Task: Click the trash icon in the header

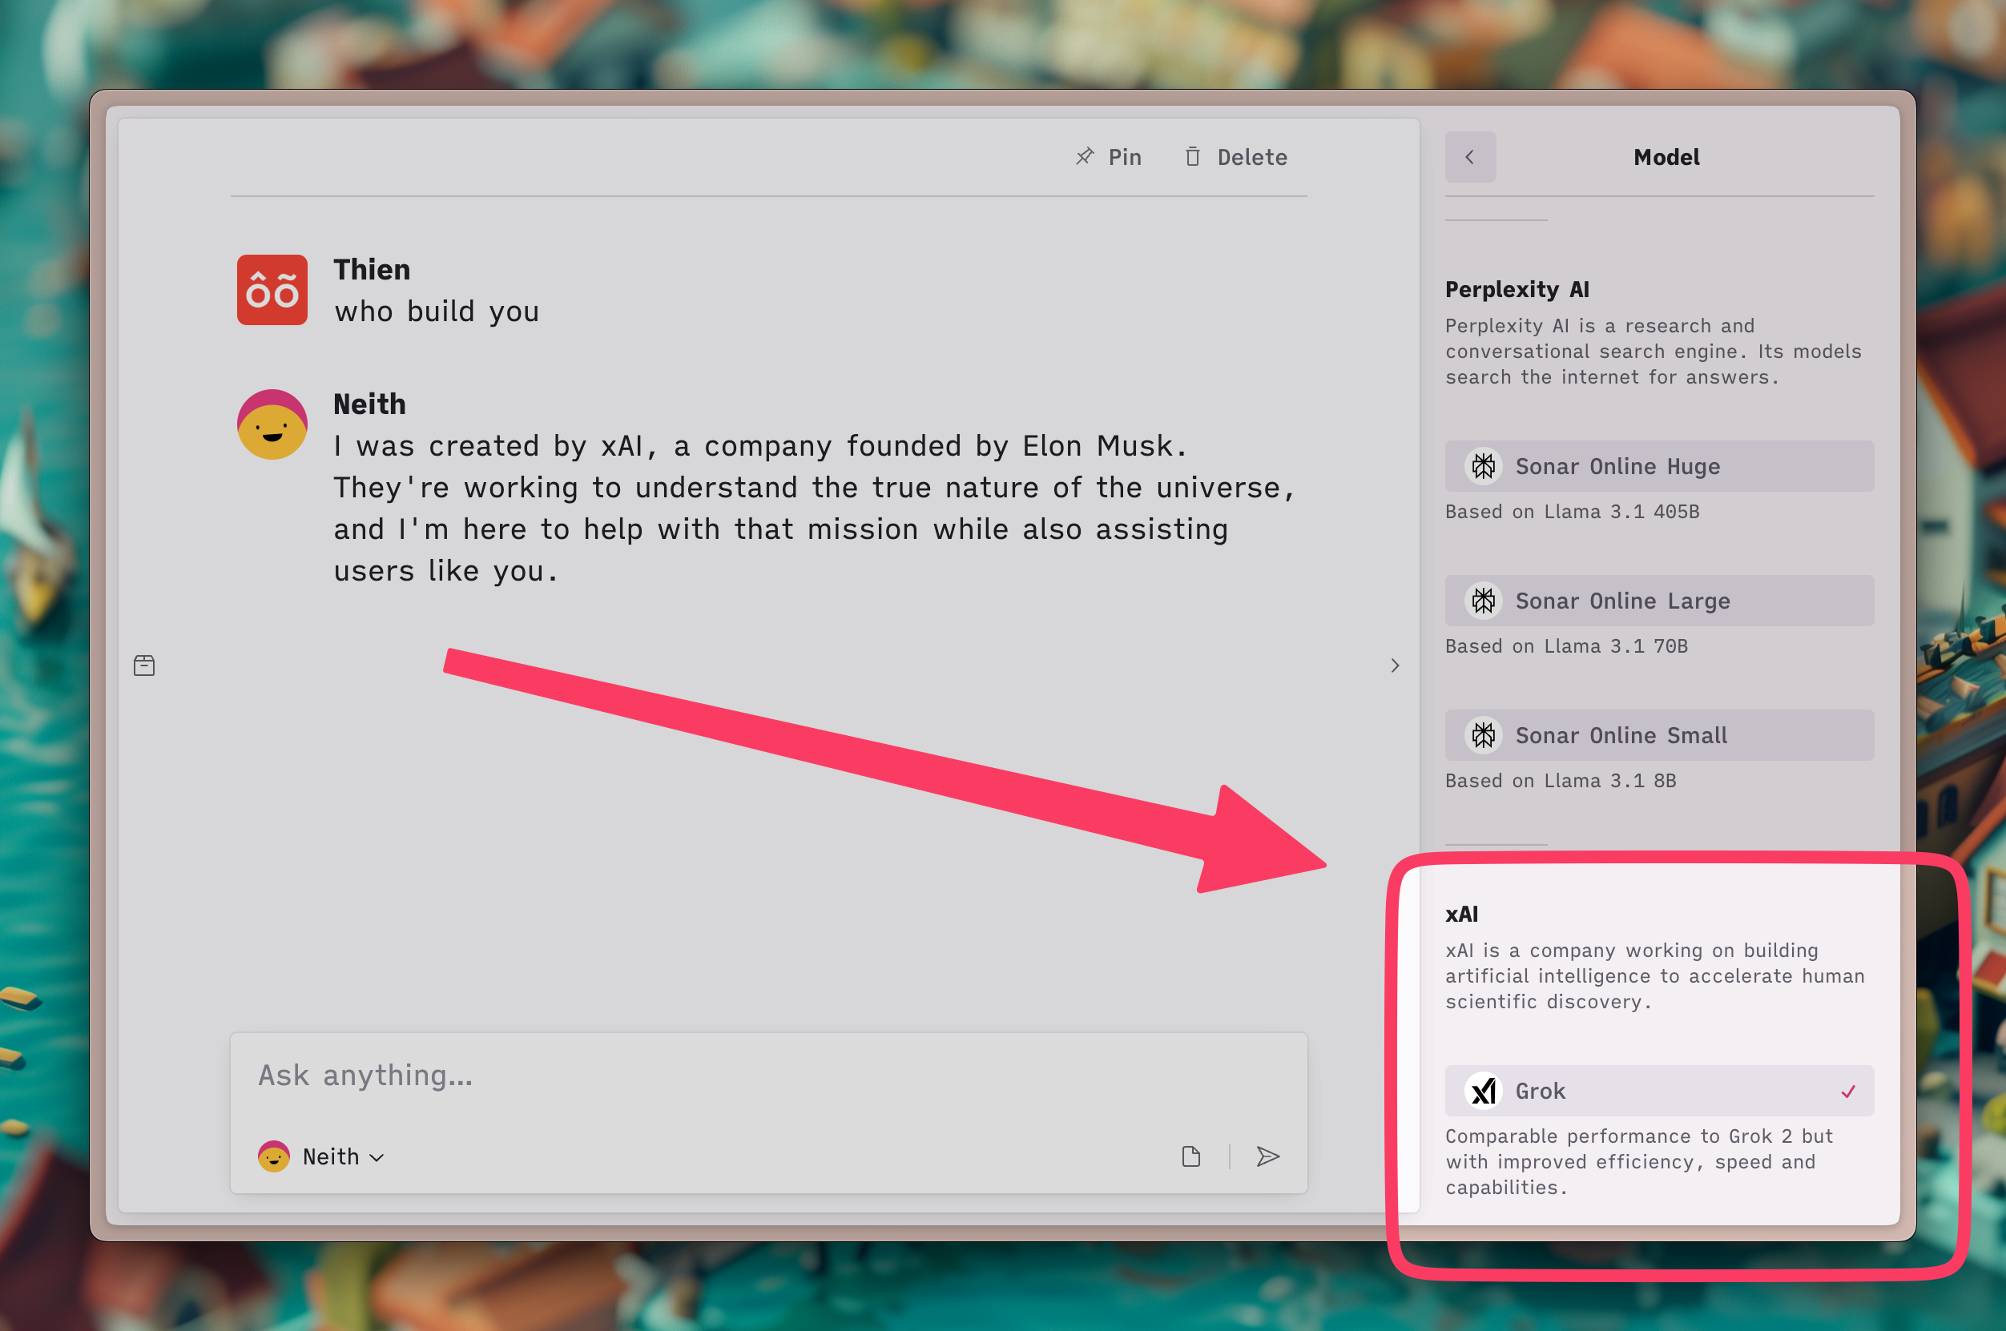Action: click(x=1193, y=156)
